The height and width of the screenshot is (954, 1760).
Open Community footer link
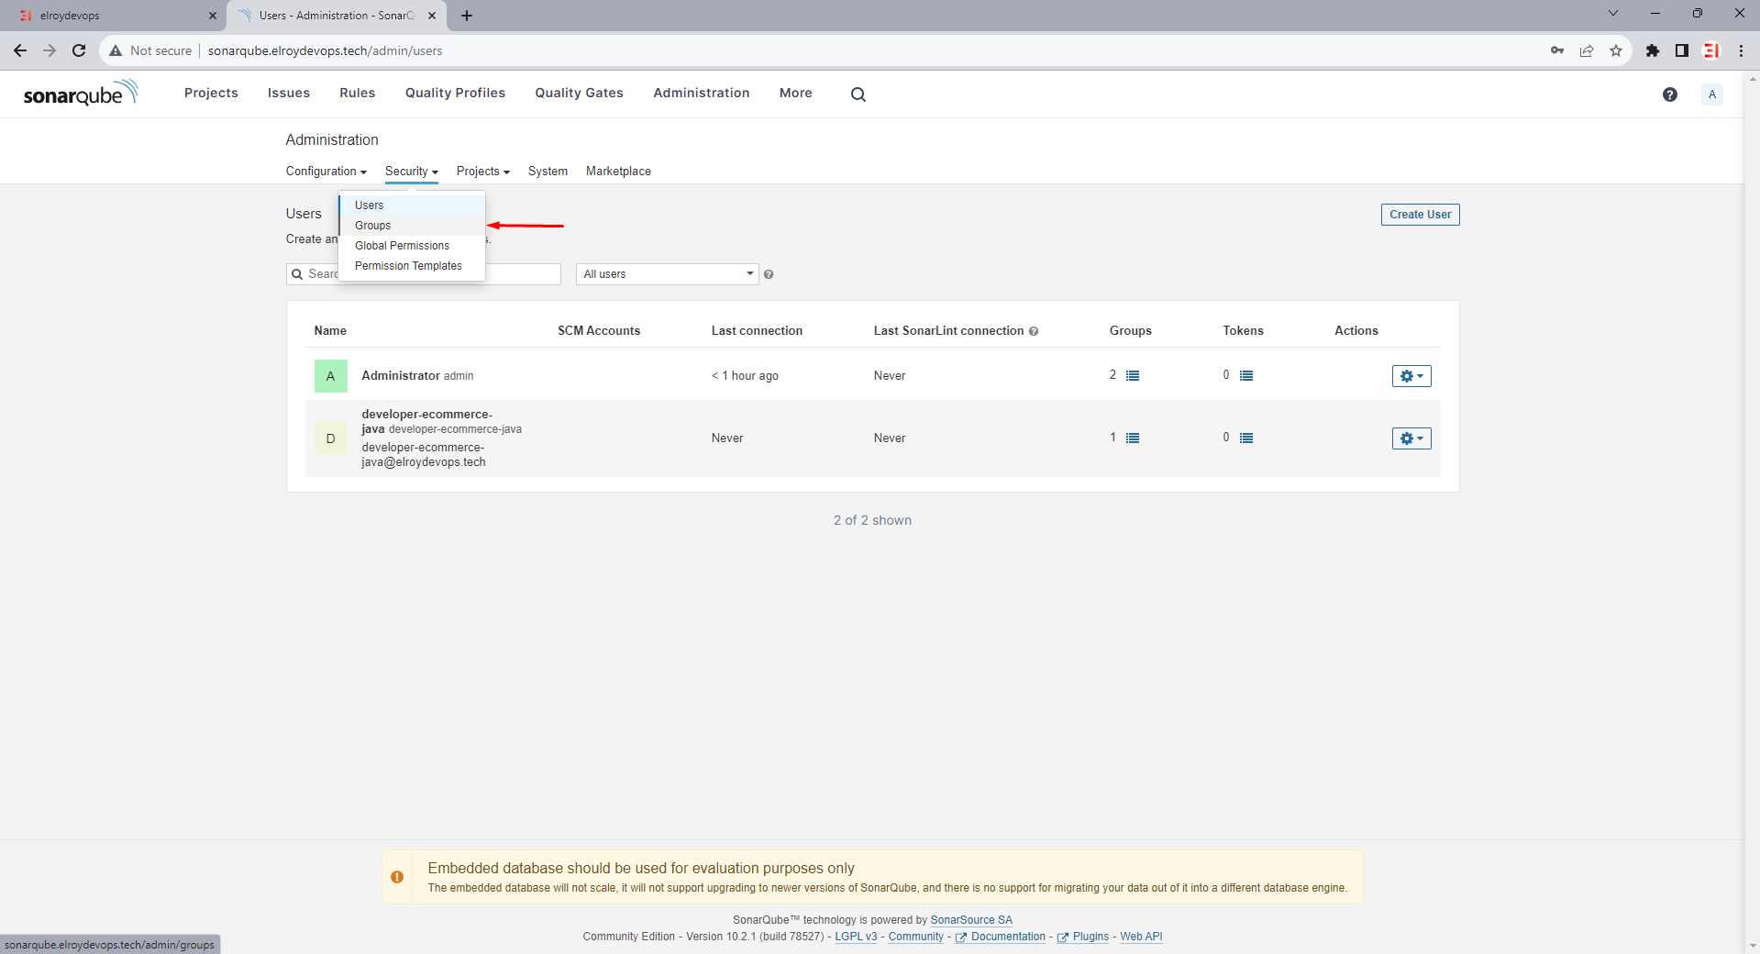(915, 937)
